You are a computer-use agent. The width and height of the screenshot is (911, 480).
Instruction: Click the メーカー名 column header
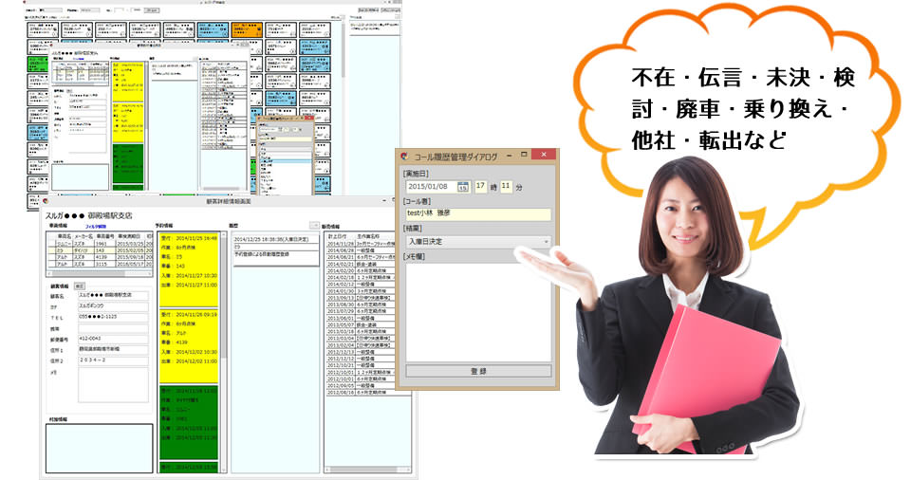[83, 237]
